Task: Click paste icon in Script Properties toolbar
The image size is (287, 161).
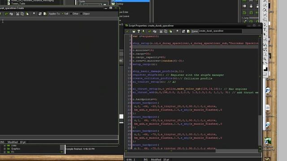Action: [x=170, y=31]
